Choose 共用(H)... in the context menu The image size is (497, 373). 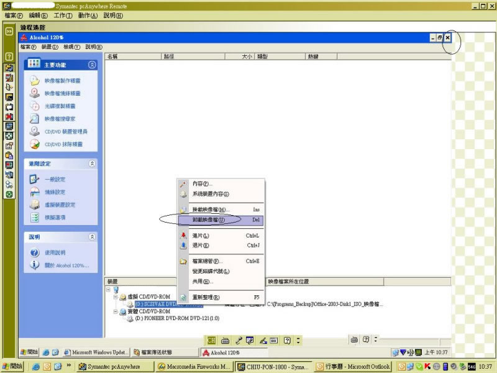221,282
